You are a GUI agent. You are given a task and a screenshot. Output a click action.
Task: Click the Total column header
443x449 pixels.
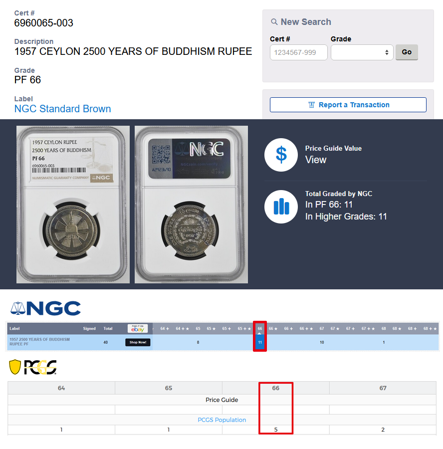[108, 328]
